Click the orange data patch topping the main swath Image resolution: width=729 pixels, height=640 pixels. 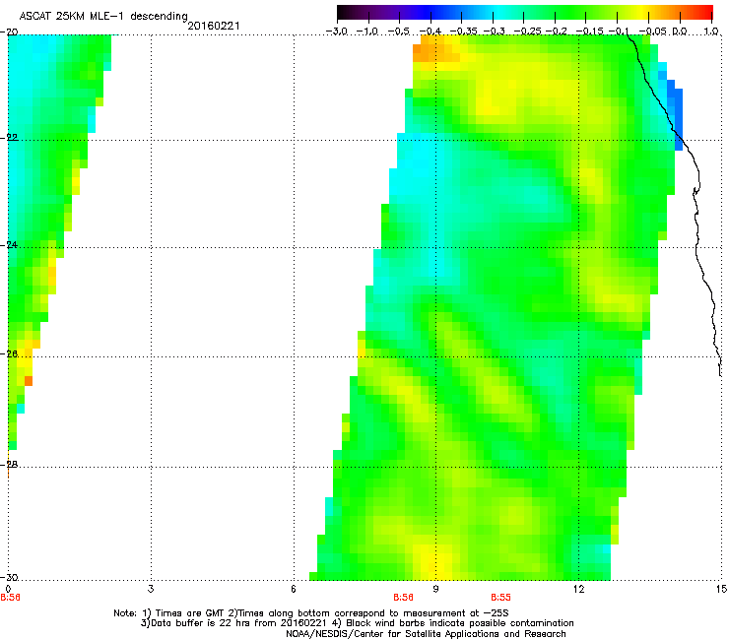[436, 49]
